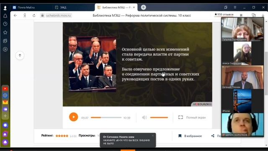Screen dimensions: 268x151
Task: Open browsing history clock icon
Action: [5, 24]
